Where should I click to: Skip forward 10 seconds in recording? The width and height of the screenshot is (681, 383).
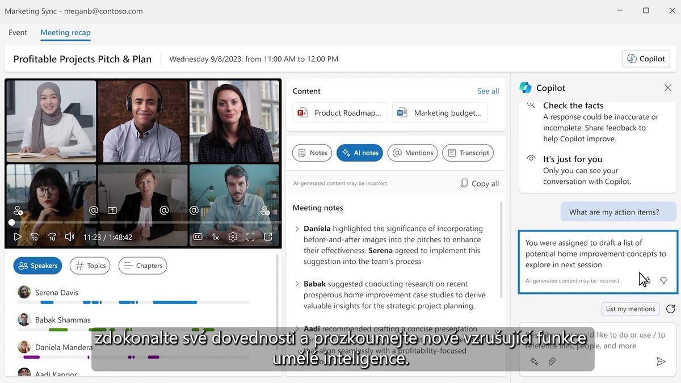pos(52,237)
